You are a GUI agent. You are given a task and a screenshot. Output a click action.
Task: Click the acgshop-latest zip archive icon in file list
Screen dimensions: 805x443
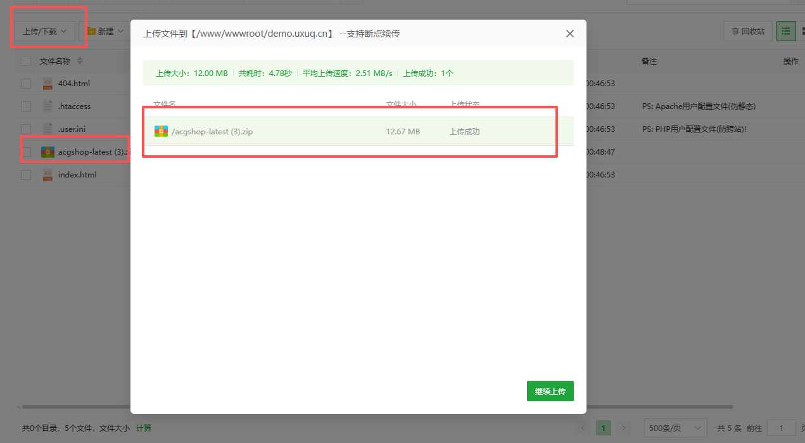point(48,152)
